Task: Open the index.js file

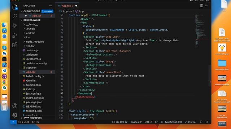Action: (31, 89)
